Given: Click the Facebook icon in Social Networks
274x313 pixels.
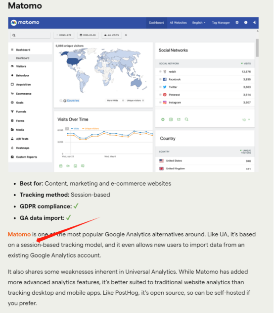Looking at the screenshot, I should pyautogui.click(x=165, y=79).
